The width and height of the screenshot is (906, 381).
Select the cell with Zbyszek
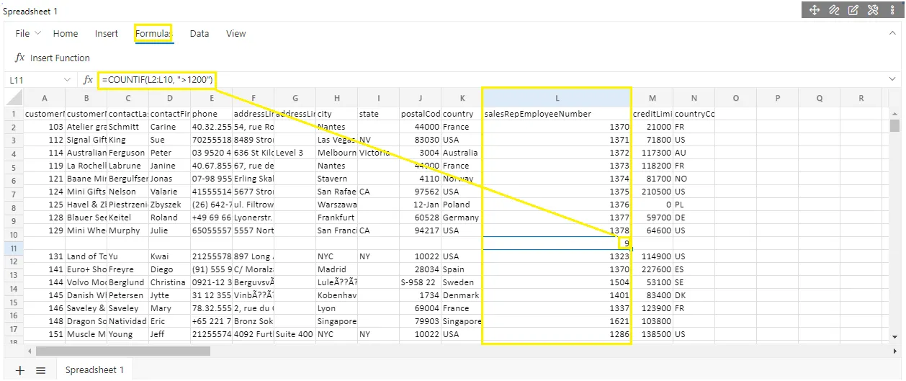(169, 205)
